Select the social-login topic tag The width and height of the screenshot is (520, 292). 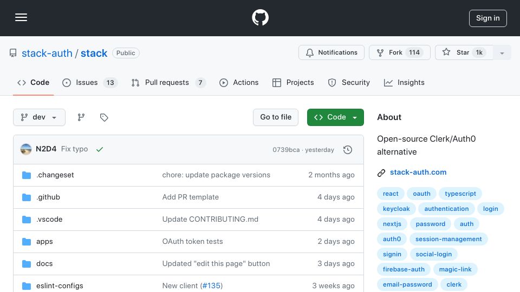pos(433,254)
